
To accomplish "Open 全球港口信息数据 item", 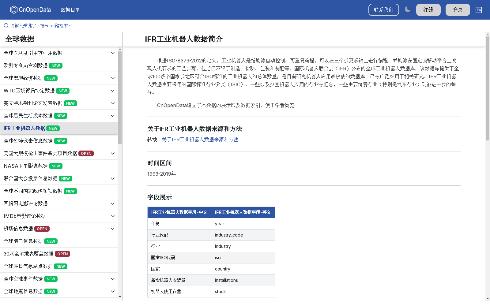I will tap(59, 241).
